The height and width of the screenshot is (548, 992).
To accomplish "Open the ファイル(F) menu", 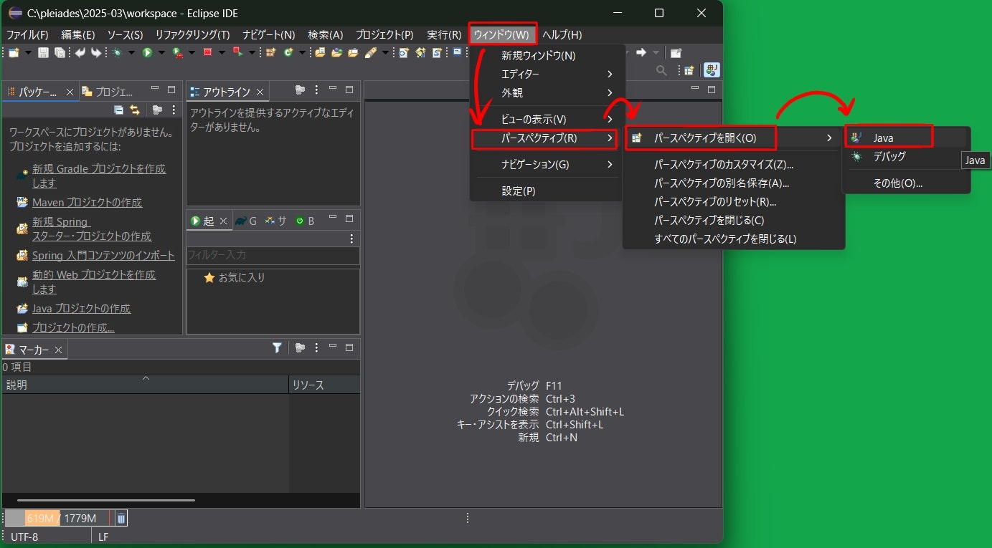I will (27, 34).
